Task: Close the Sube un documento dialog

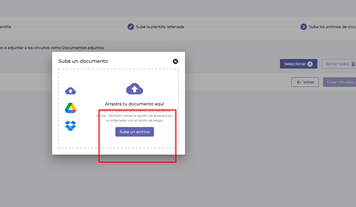Action: point(175,61)
